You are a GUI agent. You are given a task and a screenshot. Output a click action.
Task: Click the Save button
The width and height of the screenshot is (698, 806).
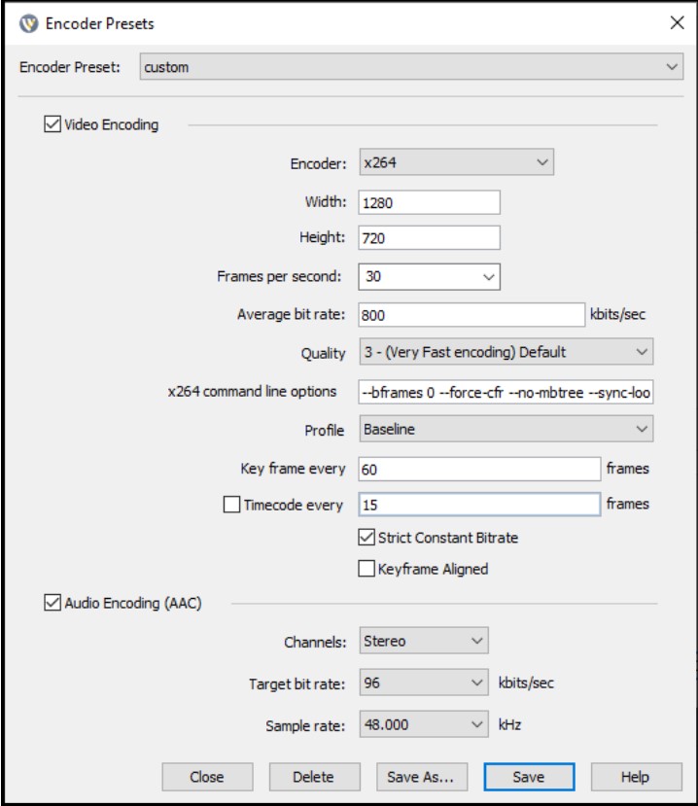click(x=529, y=777)
